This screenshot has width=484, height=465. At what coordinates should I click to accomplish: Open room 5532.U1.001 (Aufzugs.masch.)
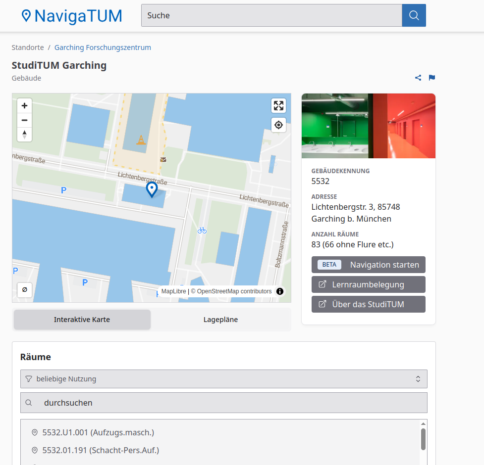(98, 432)
